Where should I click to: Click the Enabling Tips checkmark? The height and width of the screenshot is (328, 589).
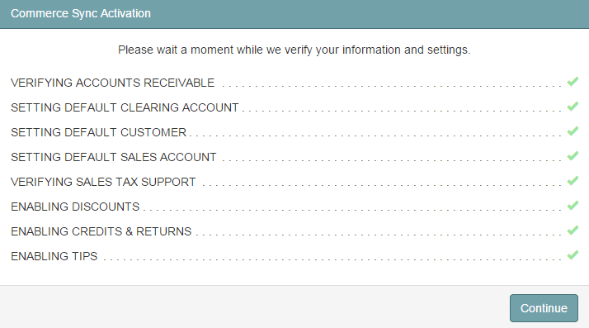point(573,255)
